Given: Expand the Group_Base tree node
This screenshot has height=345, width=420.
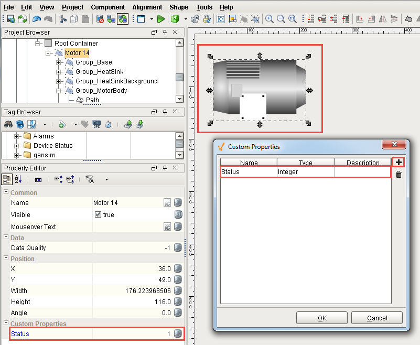Looking at the screenshot, I should pyautogui.click(x=59, y=62).
